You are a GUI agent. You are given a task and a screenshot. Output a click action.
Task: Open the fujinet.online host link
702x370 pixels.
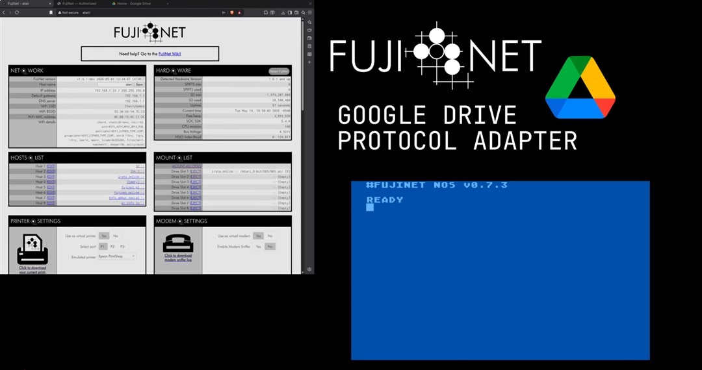pyautogui.click(x=129, y=193)
